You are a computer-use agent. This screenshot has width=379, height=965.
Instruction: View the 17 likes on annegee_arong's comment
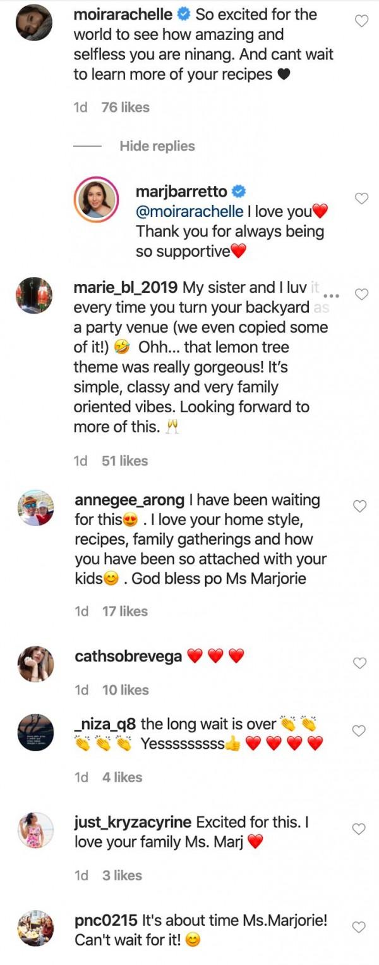point(124,612)
